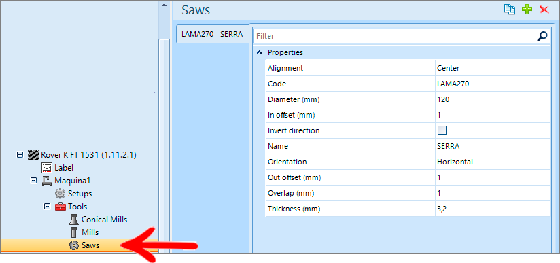Click the Mills tool icon
The height and width of the screenshot is (263, 560).
point(73,232)
